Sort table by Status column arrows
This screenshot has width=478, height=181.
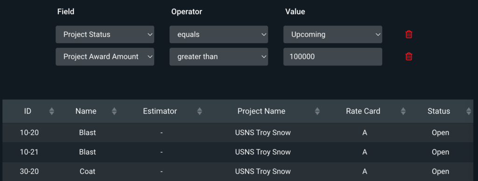[x=469, y=111]
